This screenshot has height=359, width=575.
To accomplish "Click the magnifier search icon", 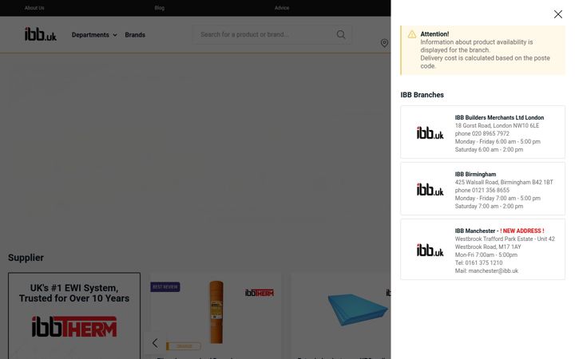I will (341, 34).
